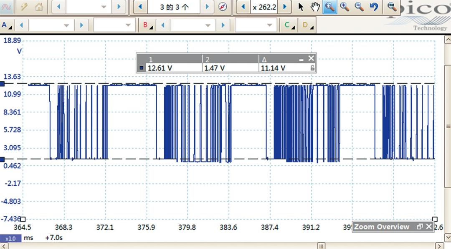Grab the upper voltage ruler handle
This screenshot has width=451, height=249.
point(2,84)
